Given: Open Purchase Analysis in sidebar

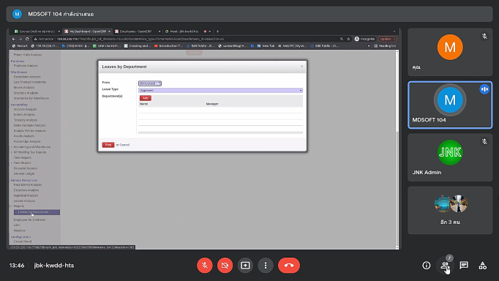Looking at the screenshot, I should coord(26,66).
